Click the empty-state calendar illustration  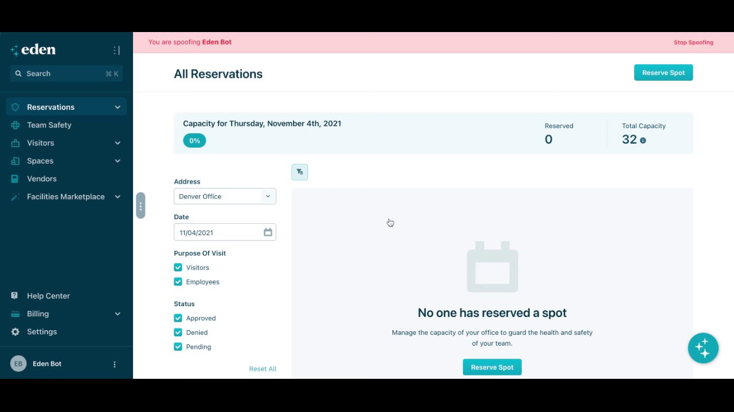492,267
